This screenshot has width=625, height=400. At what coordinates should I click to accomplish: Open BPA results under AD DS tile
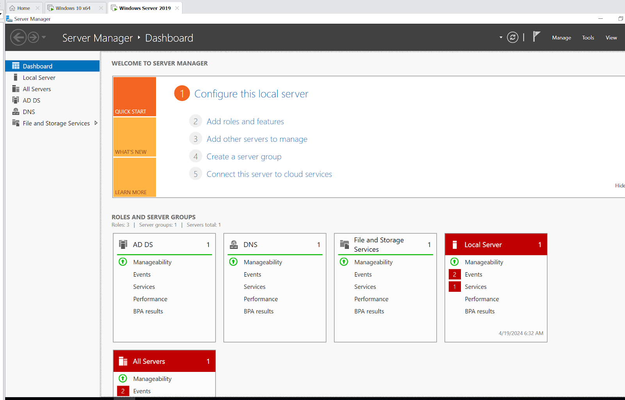click(x=148, y=311)
